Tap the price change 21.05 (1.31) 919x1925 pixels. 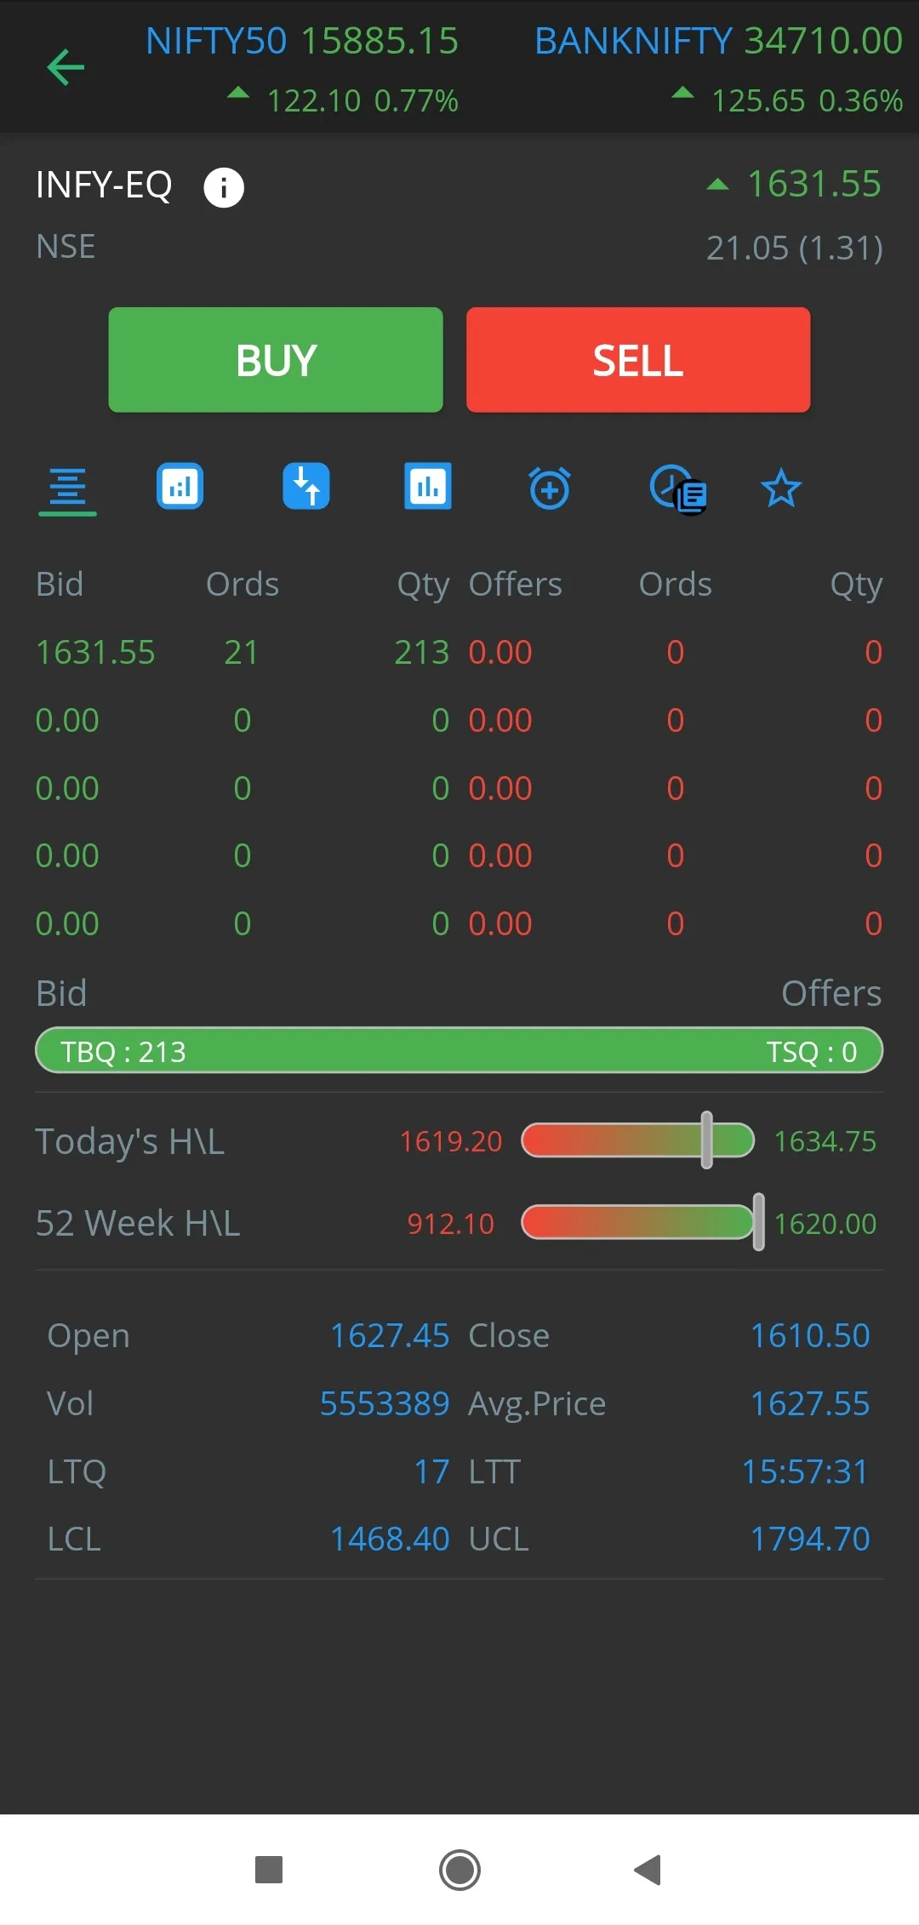tap(794, 248)
